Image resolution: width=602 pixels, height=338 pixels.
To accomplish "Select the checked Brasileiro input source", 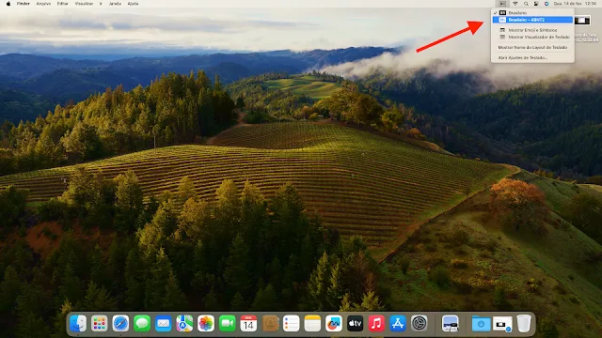I will pyautogui.click(x=532, y=12).
